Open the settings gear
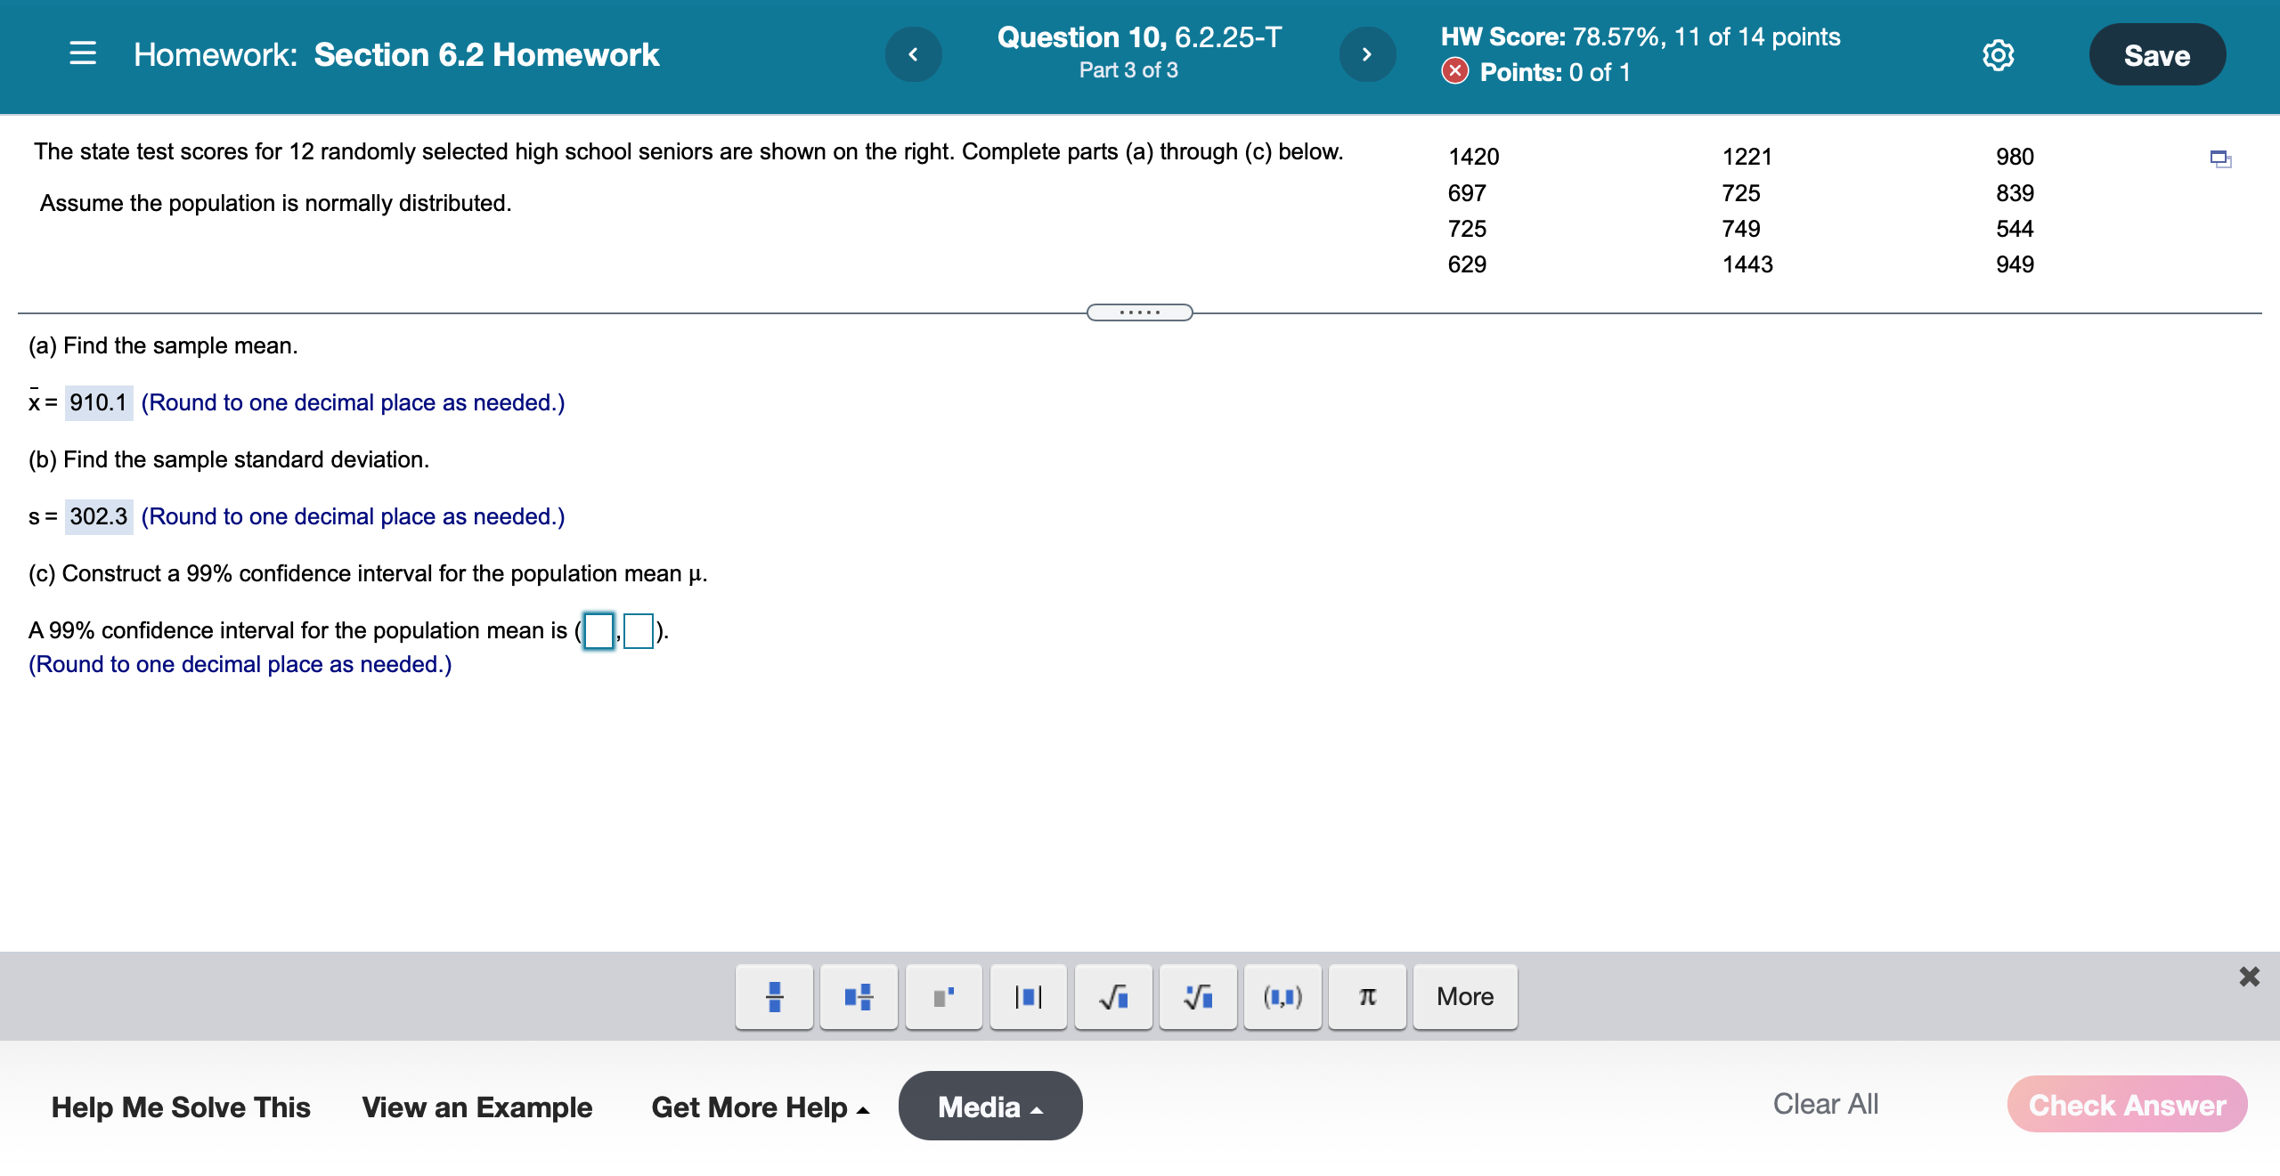 click(1998, 54)
